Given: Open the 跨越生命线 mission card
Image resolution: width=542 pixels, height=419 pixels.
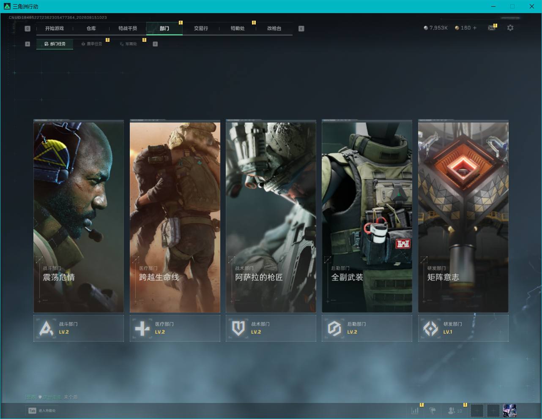Looking at the screenshot, I should (x=175, y=217).
